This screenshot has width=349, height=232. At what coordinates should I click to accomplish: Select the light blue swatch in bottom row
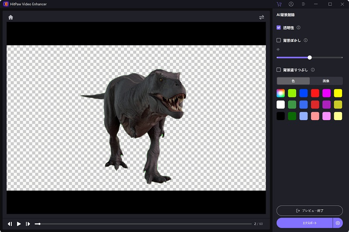click(x=304, y=116)
